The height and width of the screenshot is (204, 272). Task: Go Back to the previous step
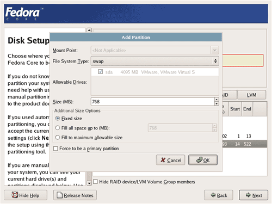(219, 195)
